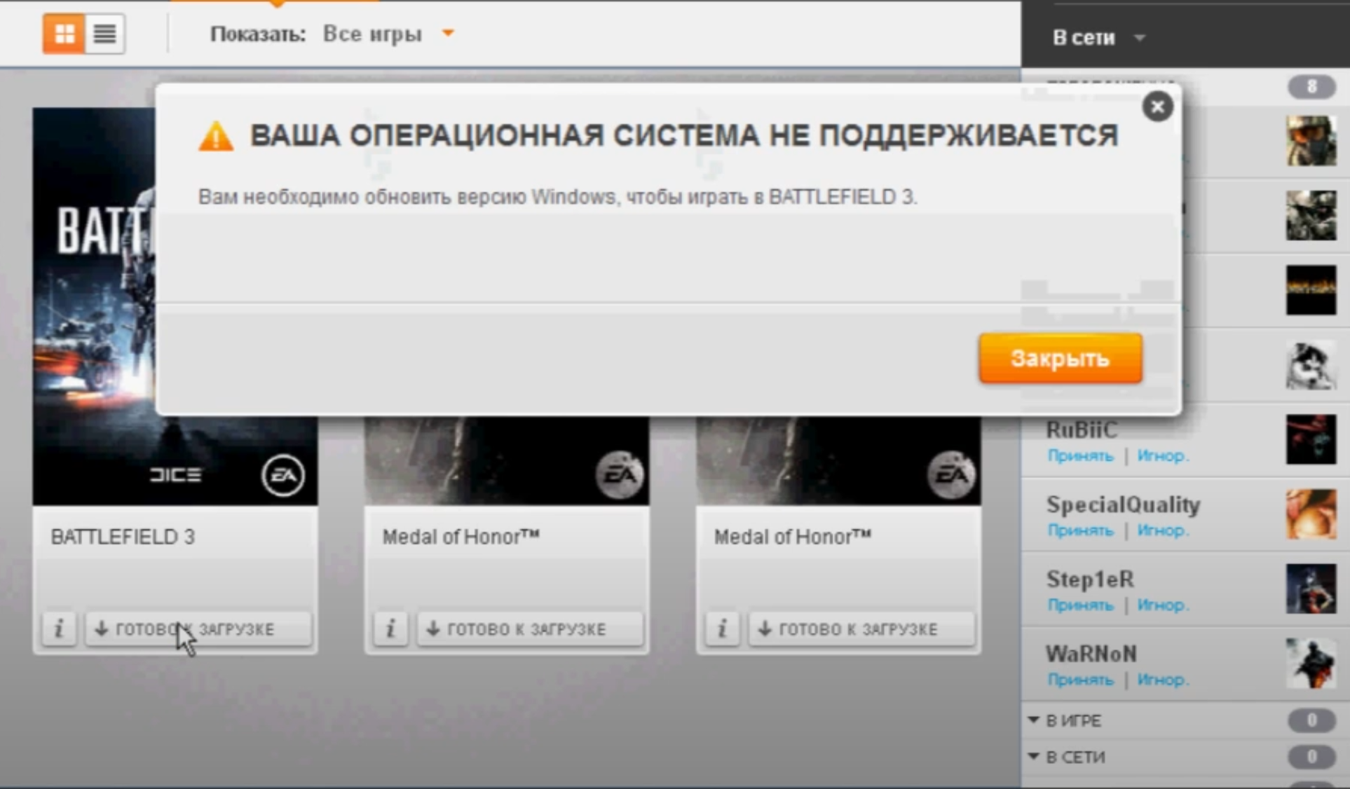This screenshot has height=789, width=1350.
Task: Close the unsupported OS dialog with X
Action: [x=1157, y=107]
